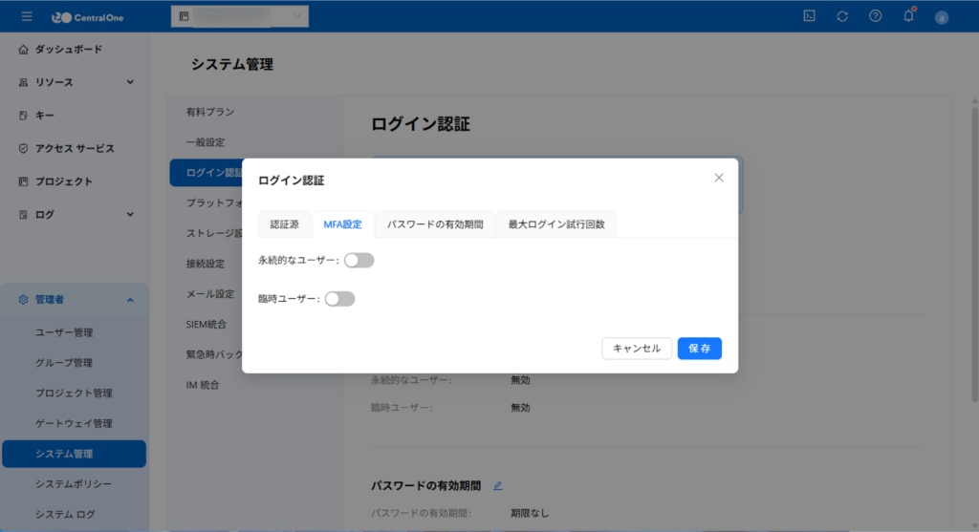Select the パスワードの有効期間 tab
The image size is (979, 532).
point(435,224)
